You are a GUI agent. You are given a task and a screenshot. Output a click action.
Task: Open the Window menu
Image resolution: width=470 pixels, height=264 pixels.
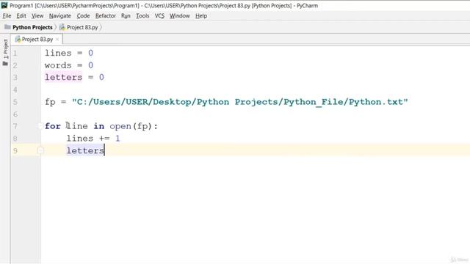pos(179,16)
